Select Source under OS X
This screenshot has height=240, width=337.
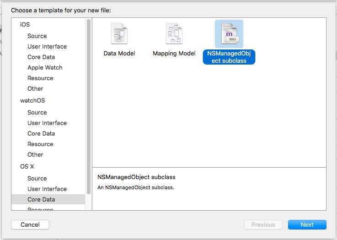tap(37, 178)
